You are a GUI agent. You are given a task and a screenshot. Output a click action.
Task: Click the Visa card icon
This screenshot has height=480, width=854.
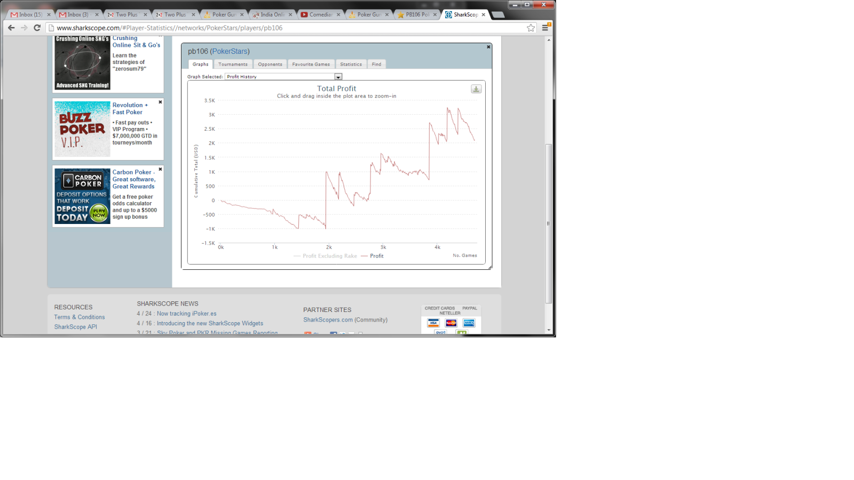(x=433, y=323)
